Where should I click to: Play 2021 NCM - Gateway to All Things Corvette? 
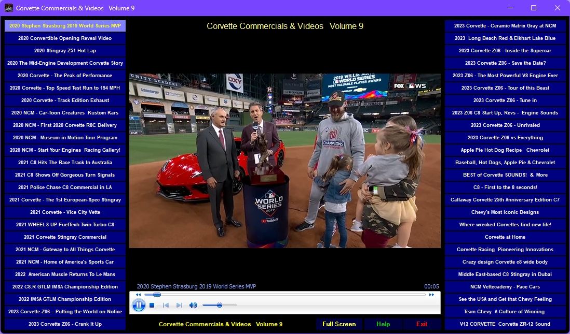65,250
